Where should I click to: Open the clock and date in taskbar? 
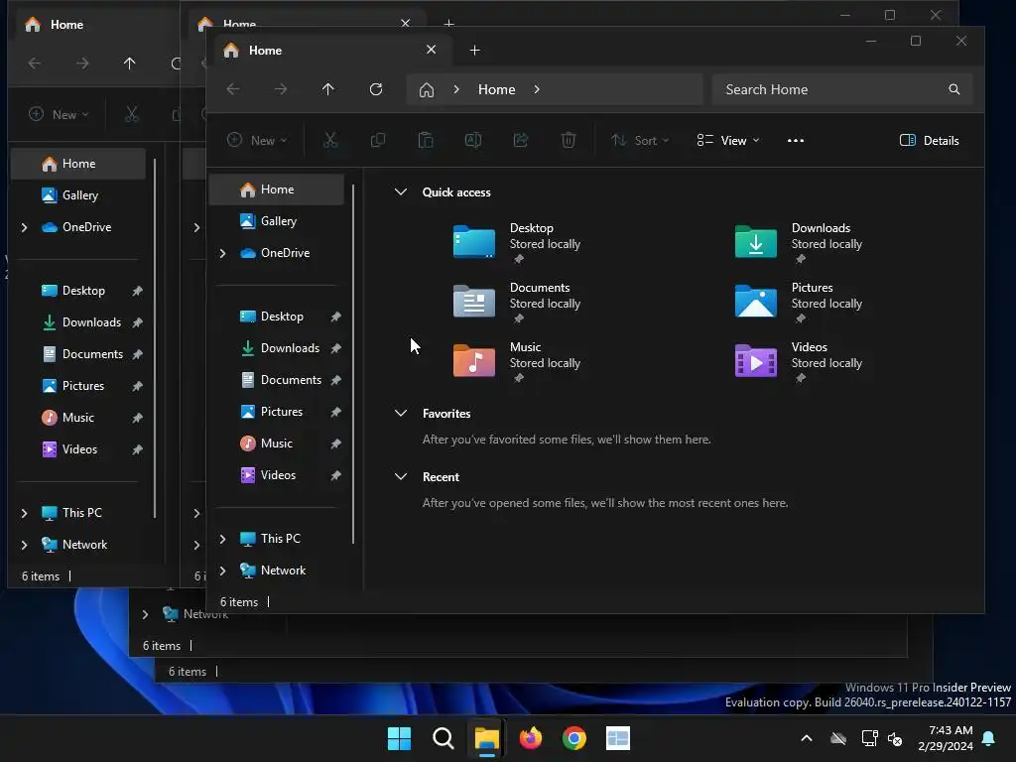coord(946,738)
